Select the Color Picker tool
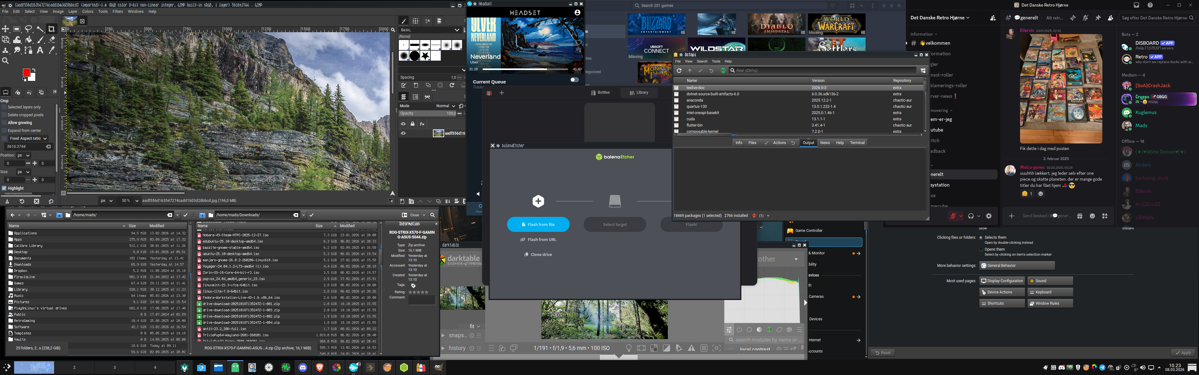The width and height of the screenshot is (1199, 375). click(x=52, y=50)
